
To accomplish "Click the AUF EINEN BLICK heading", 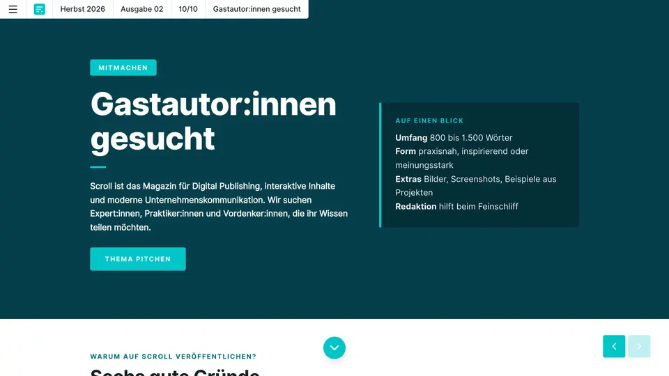I will [429, 120].
